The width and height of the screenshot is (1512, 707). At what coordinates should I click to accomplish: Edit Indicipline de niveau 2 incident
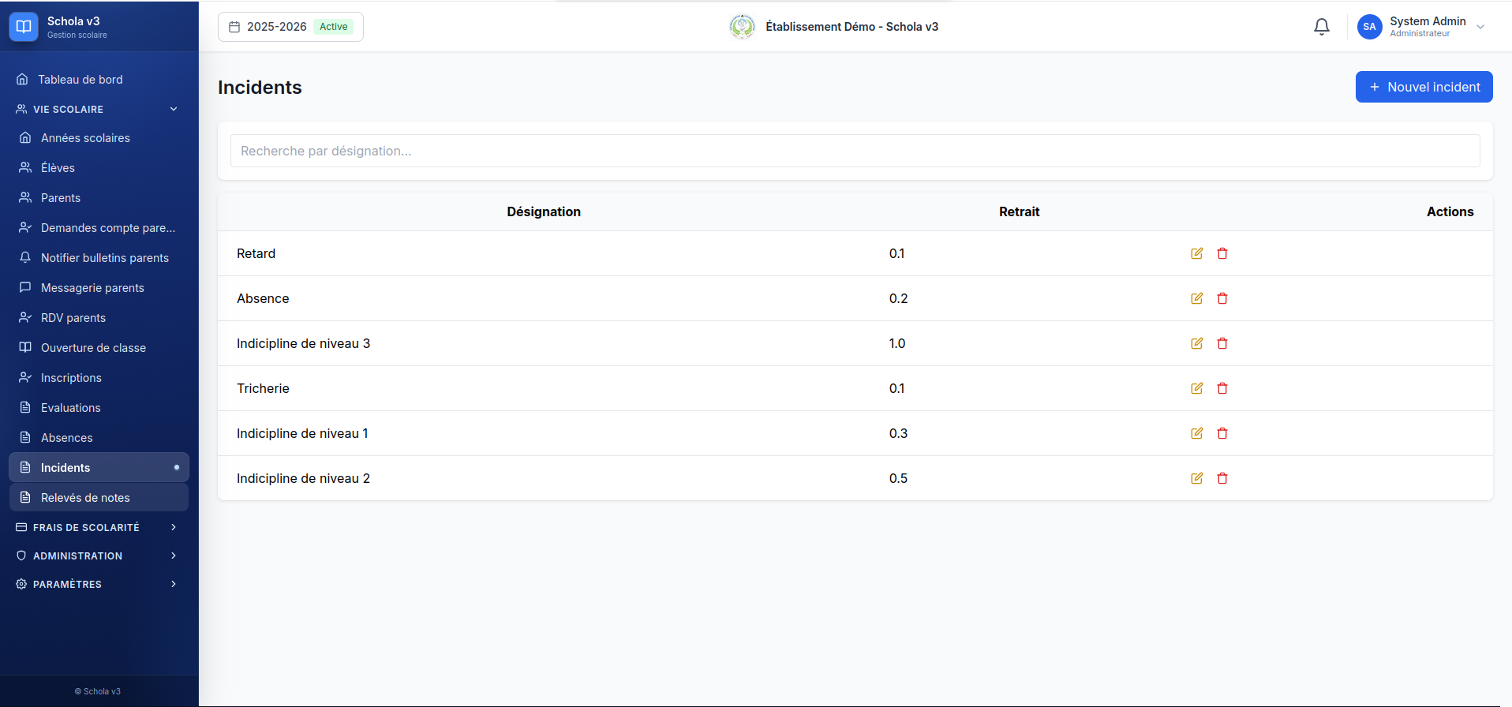1197,478
